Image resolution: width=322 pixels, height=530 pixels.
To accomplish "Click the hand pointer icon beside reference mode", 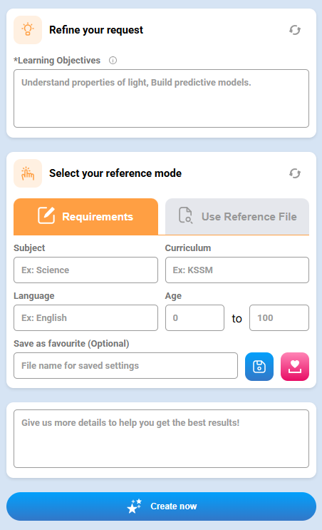I will [28, 173].
